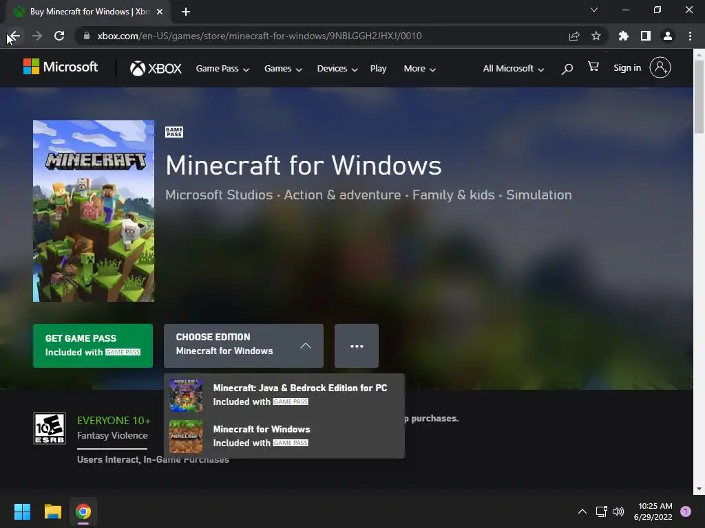
Task: Click the page vertical scrollbar thumb
Action: 699,96
